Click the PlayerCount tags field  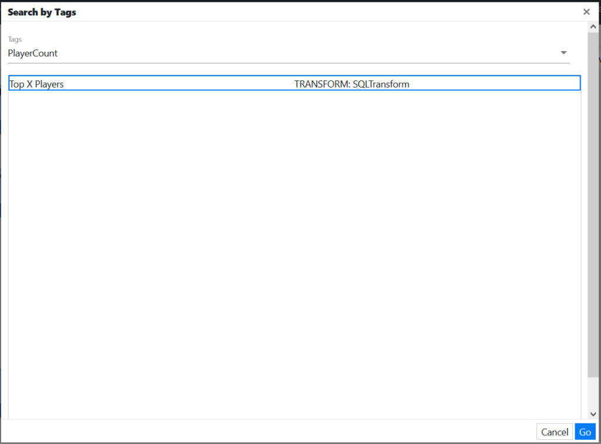pyautogui.click(x=288, y=53)
